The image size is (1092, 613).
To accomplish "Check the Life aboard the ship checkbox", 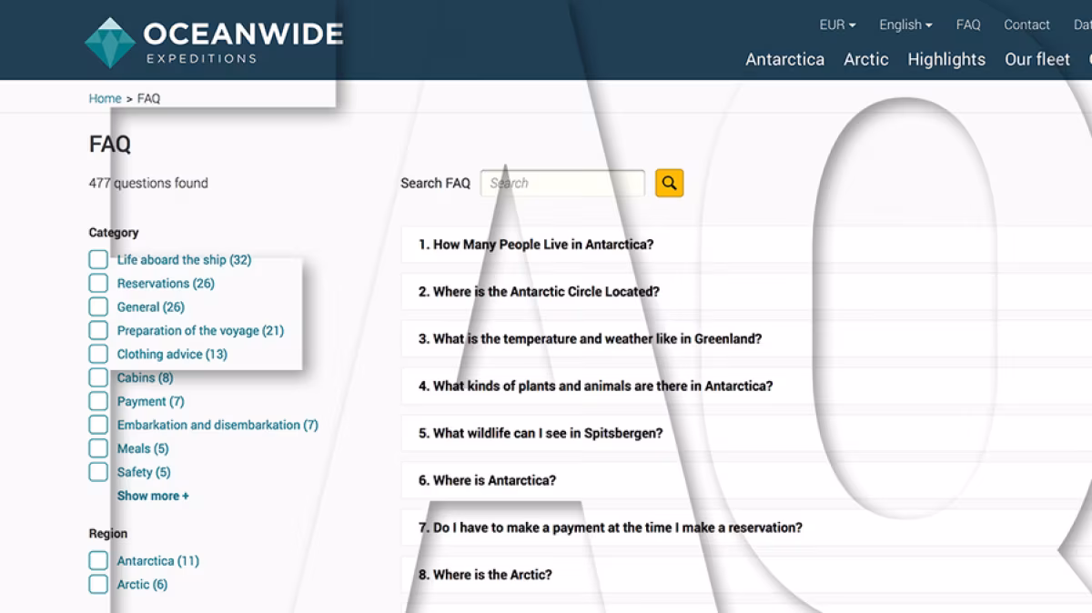I will click(x=98, y=260).
